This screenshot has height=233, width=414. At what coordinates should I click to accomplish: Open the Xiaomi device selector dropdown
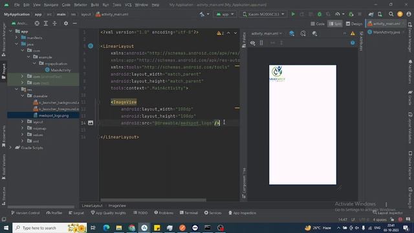[263, 14]
